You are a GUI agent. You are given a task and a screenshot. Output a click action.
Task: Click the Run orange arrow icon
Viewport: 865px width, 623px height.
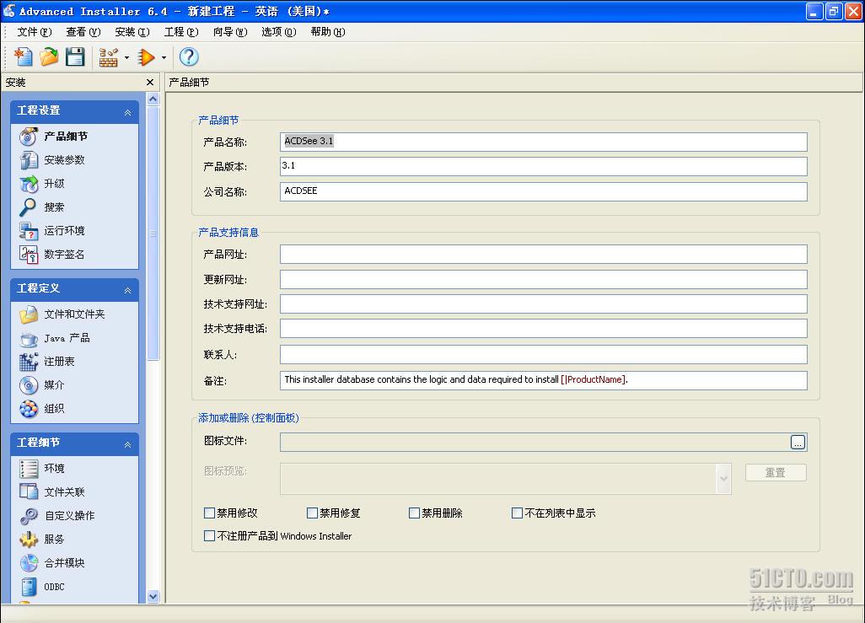tap(146, 56)
